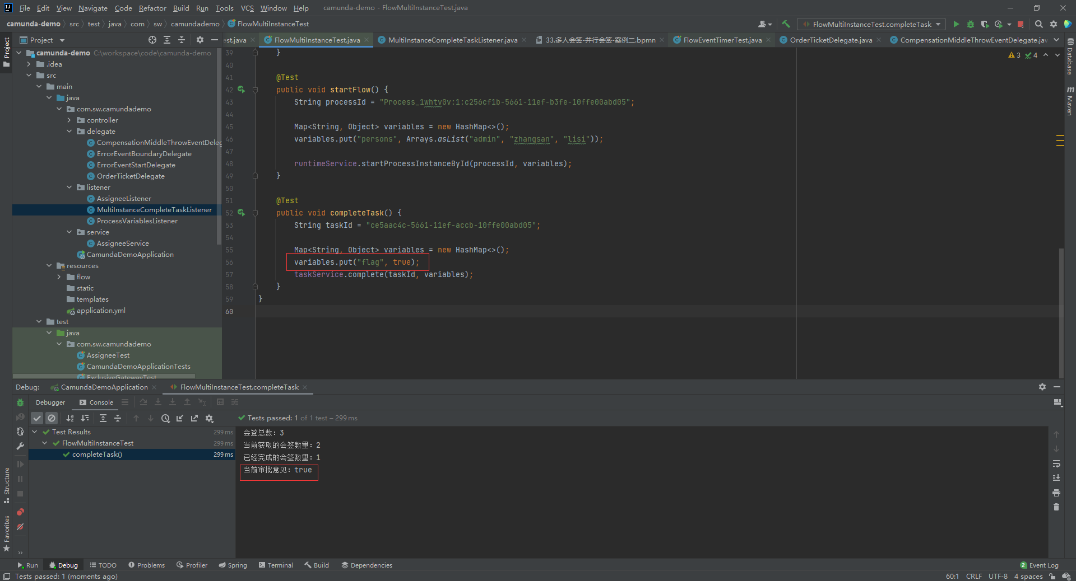The width and height of the screenshot is (1076, 581).
Task: Switch to FlowEventTimerTest.java tab
Action: (722, 40)
